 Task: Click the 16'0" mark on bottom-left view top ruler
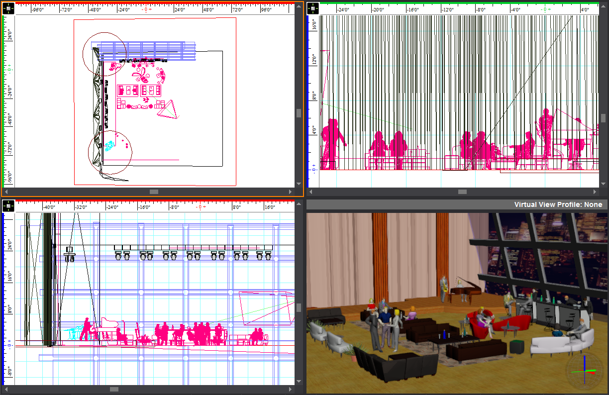pyautogui.click(x=269, y=207)
